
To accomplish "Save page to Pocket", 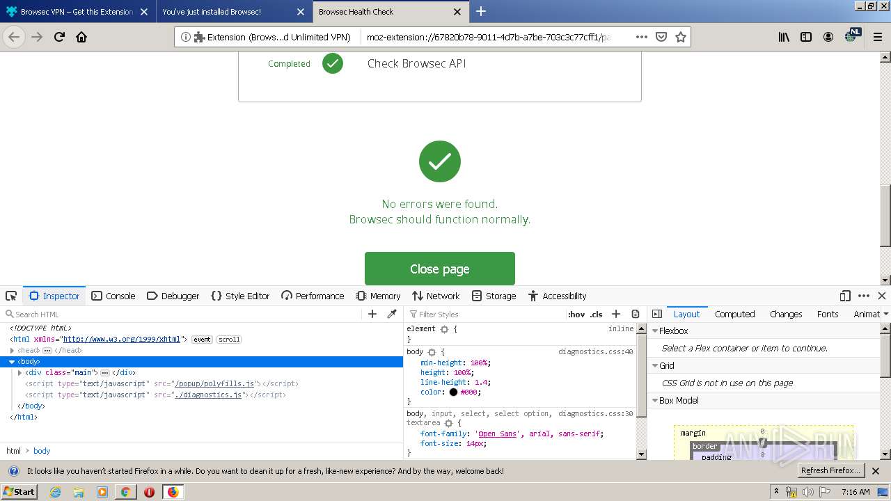I will [x=661, y=37].
